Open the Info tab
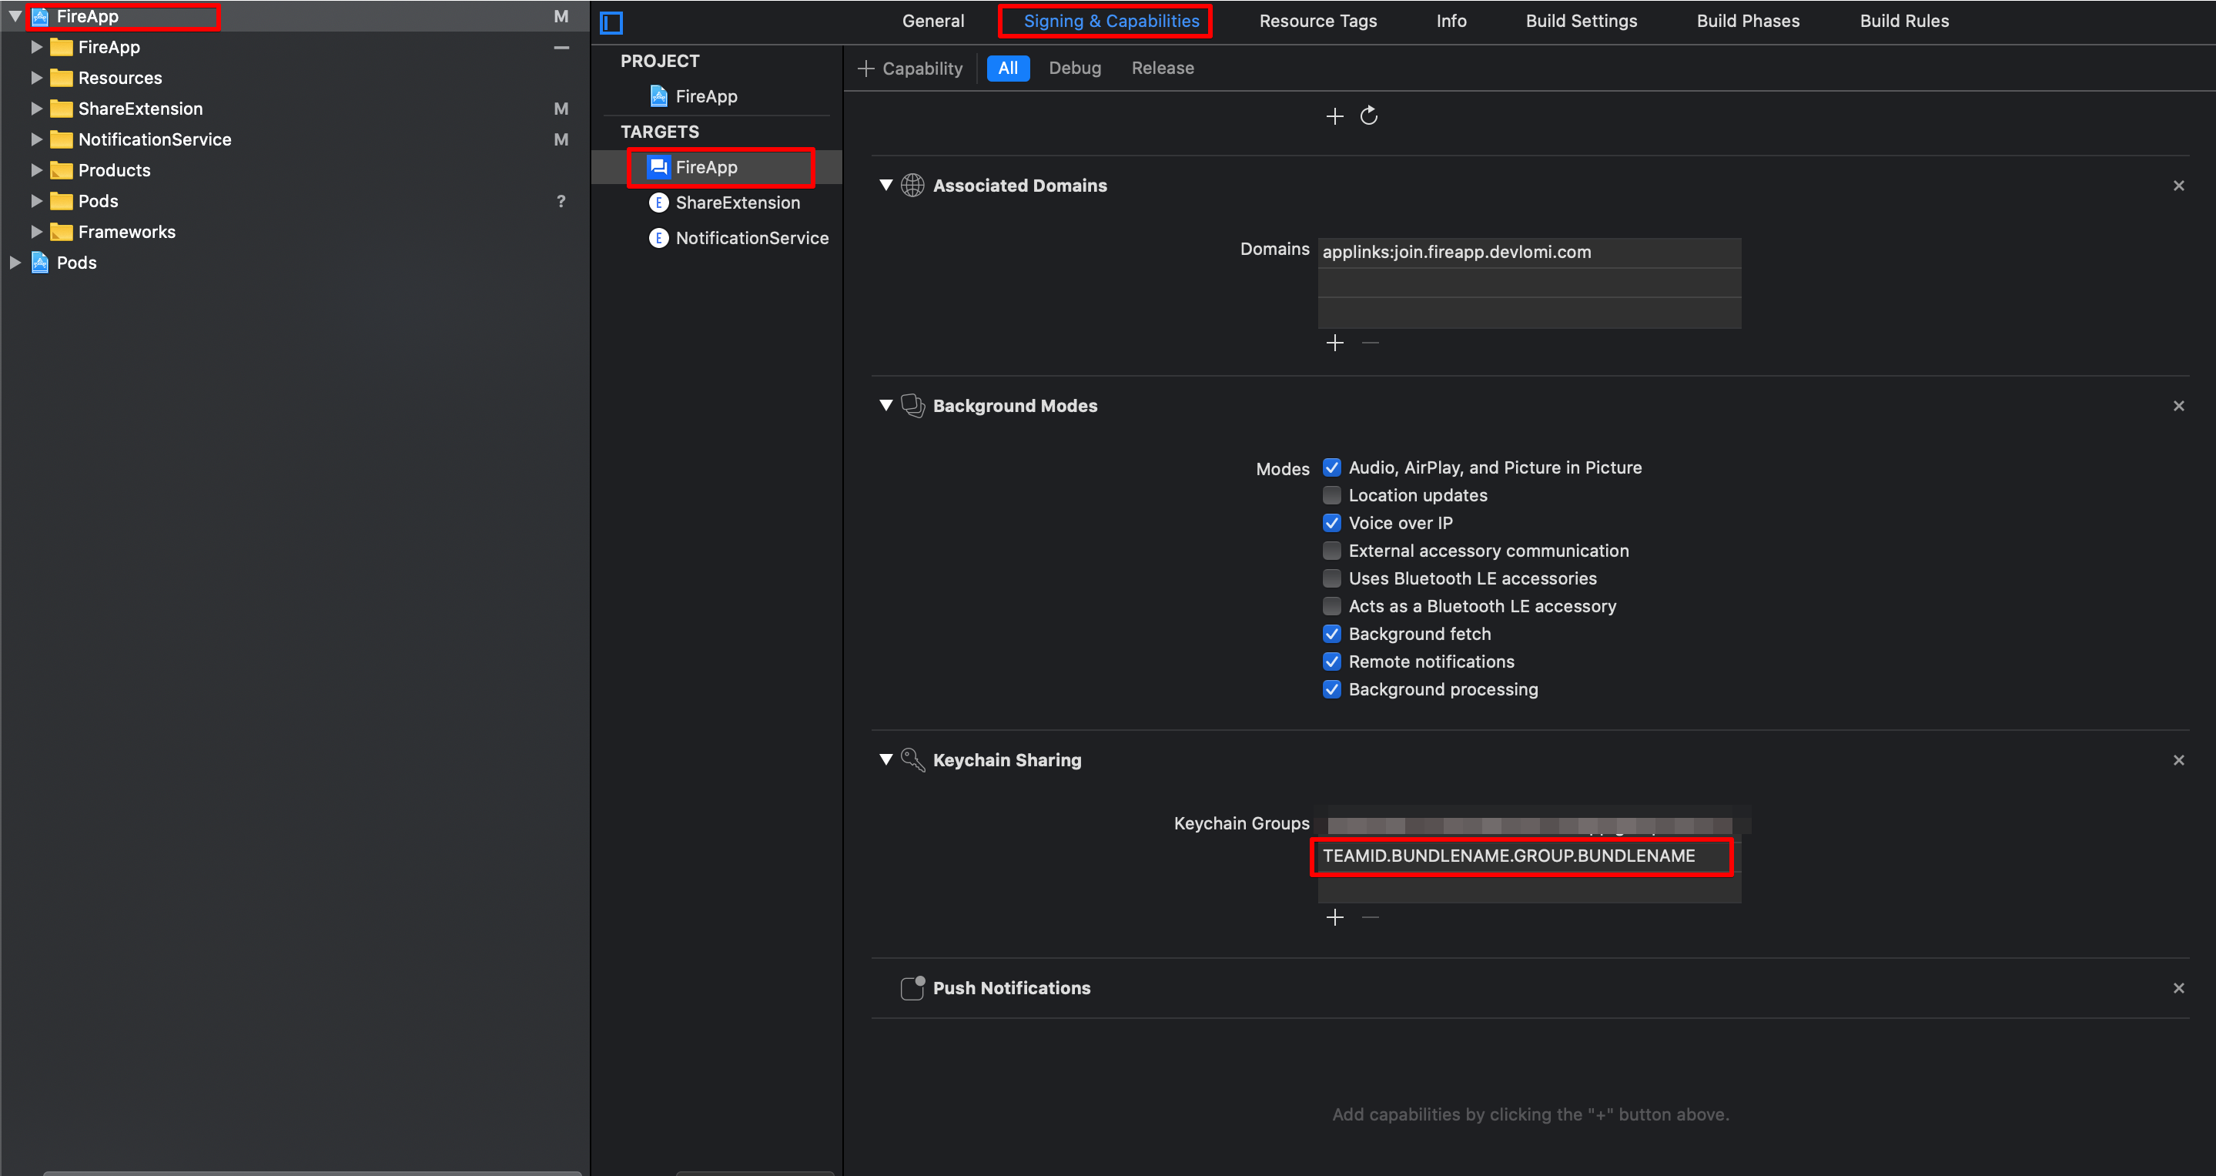The height and width of the screenshot is (1176, 2216). 1451,21
